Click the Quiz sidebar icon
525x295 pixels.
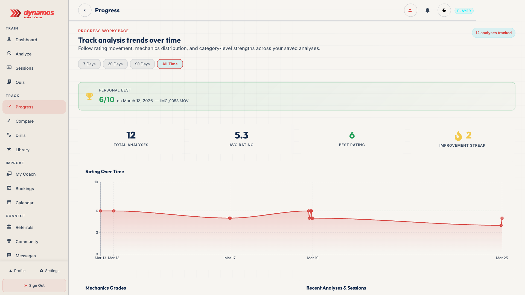click(9, 82)
